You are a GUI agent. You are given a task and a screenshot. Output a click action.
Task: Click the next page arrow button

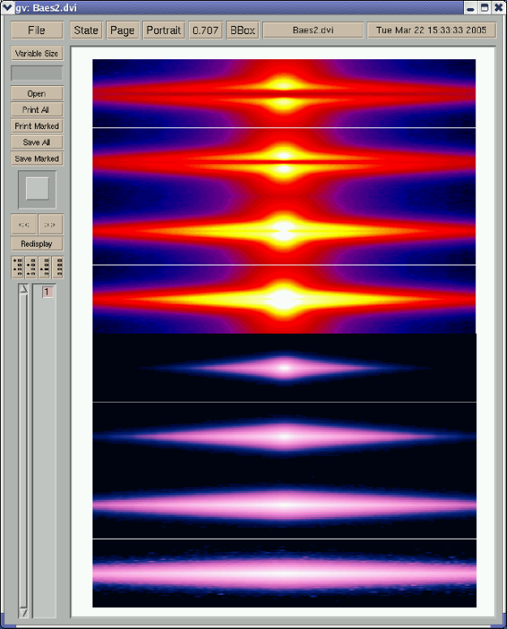[49, 225]
